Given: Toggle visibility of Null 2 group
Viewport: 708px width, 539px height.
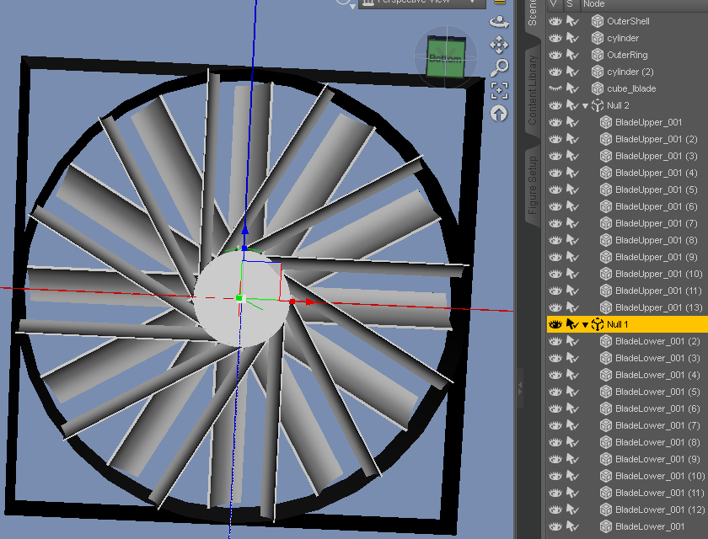Looking at the screenshot, I should (555, 105).
